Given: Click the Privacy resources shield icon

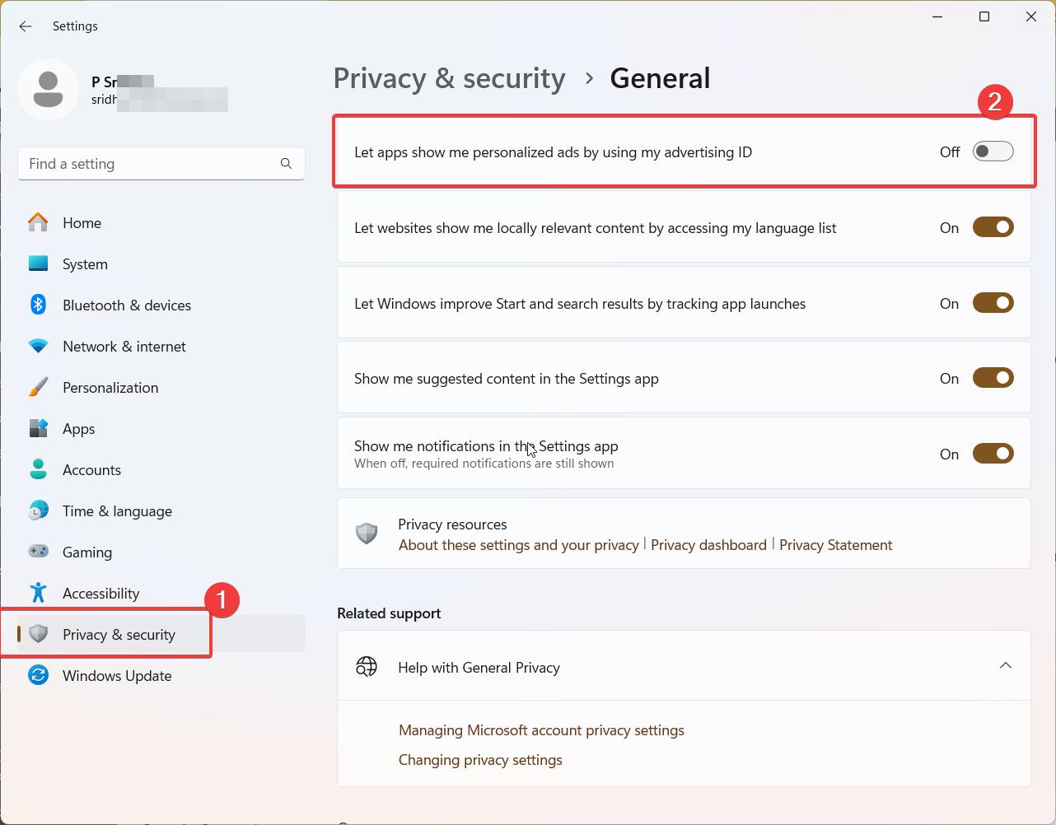Looking at the screenshot, I should (367, 534).
